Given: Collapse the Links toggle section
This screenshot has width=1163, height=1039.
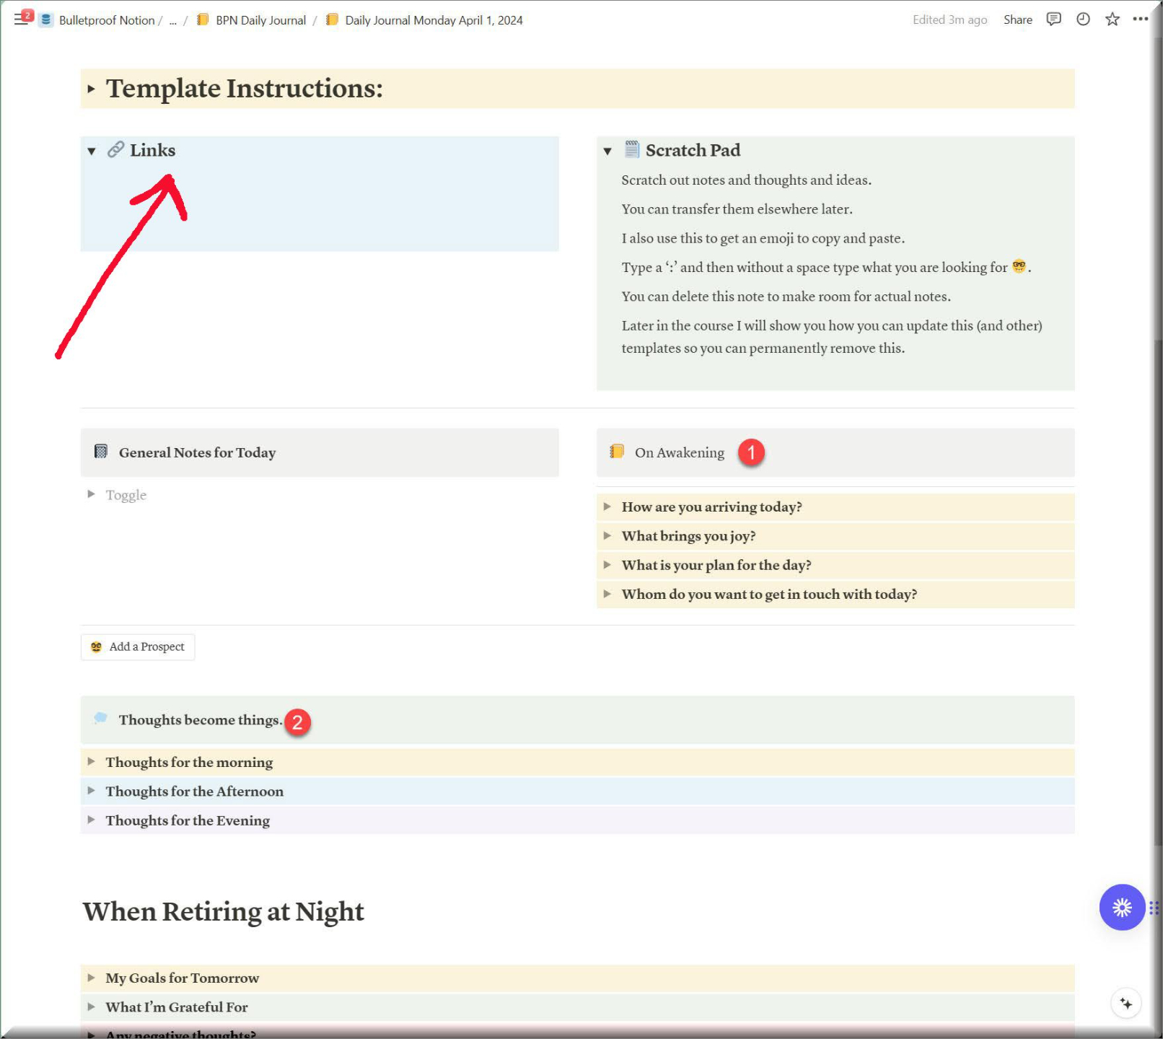Looking at the screenshot, I should tap(92, 151).
